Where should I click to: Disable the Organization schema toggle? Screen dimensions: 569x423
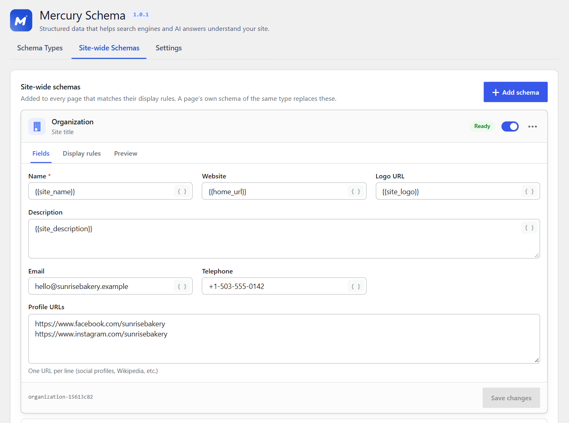tap(510, 126)
